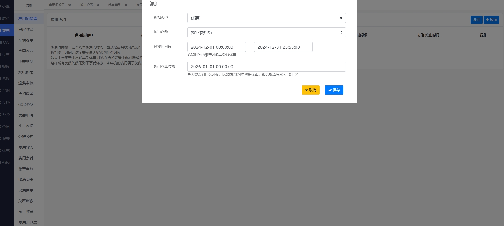The height and width of the screenshot is (226, 504).
Task: Open the 设备 module in sidebar
Action: (6, 103)
